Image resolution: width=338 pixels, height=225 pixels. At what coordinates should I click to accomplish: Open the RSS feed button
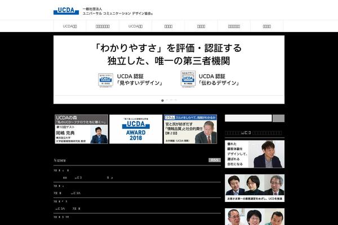(215, 160)
